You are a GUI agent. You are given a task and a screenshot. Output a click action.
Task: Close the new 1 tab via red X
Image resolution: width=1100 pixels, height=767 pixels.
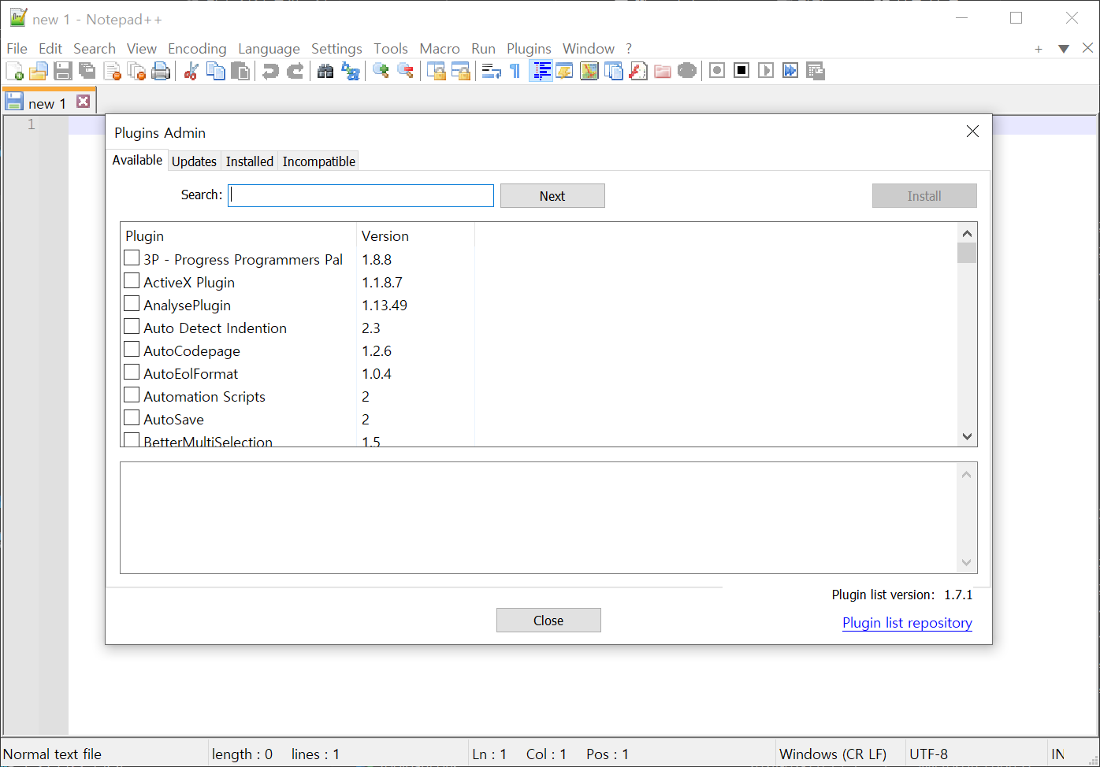tap(83, 102)
